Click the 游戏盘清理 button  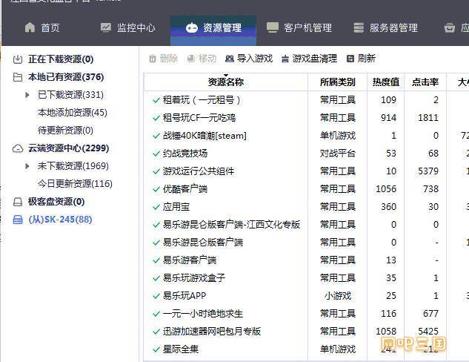click(309, 59)
